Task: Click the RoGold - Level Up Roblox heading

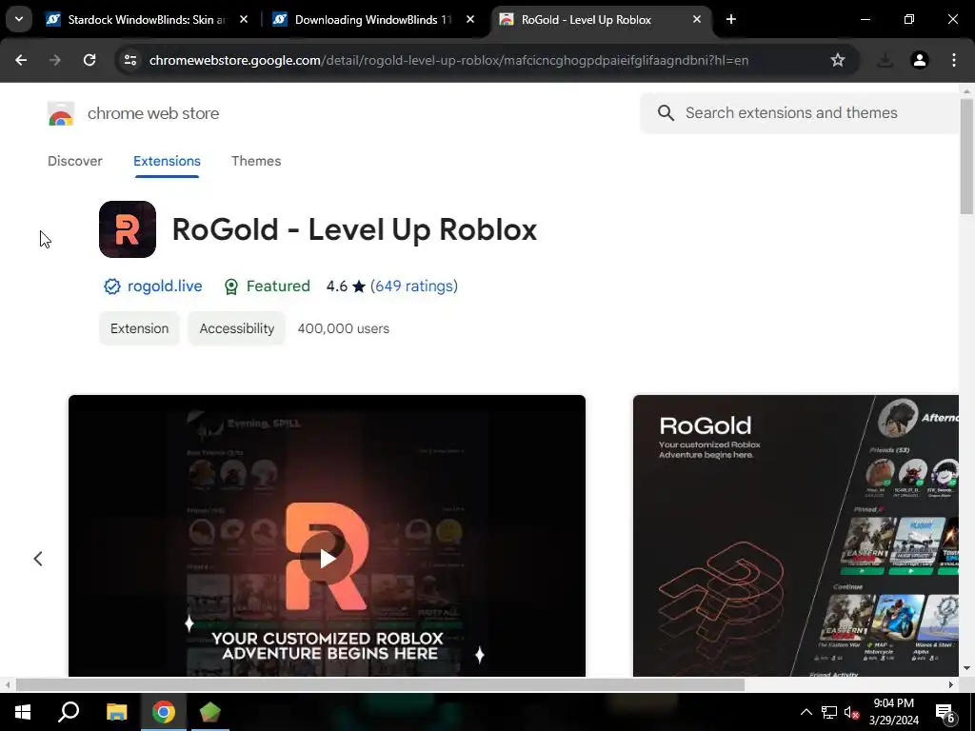Action: click(354, 229)
